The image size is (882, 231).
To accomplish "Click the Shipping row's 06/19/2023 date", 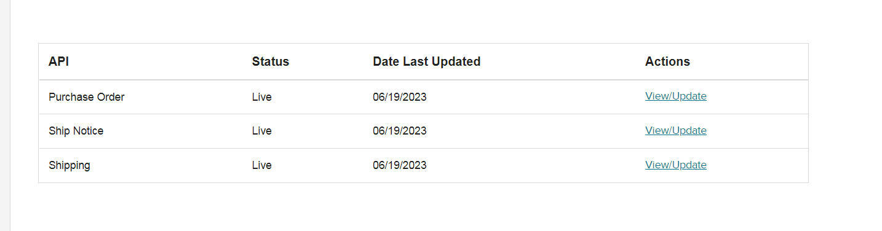I will coord(399,165).
